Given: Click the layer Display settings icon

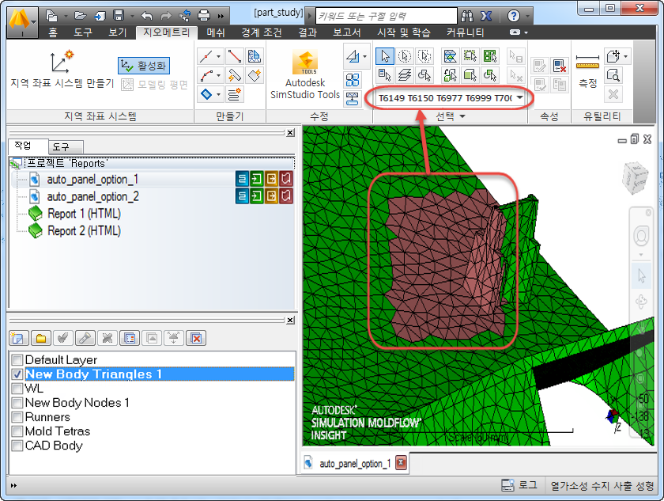Looking at the screenshot, I should tap(130, 338).
